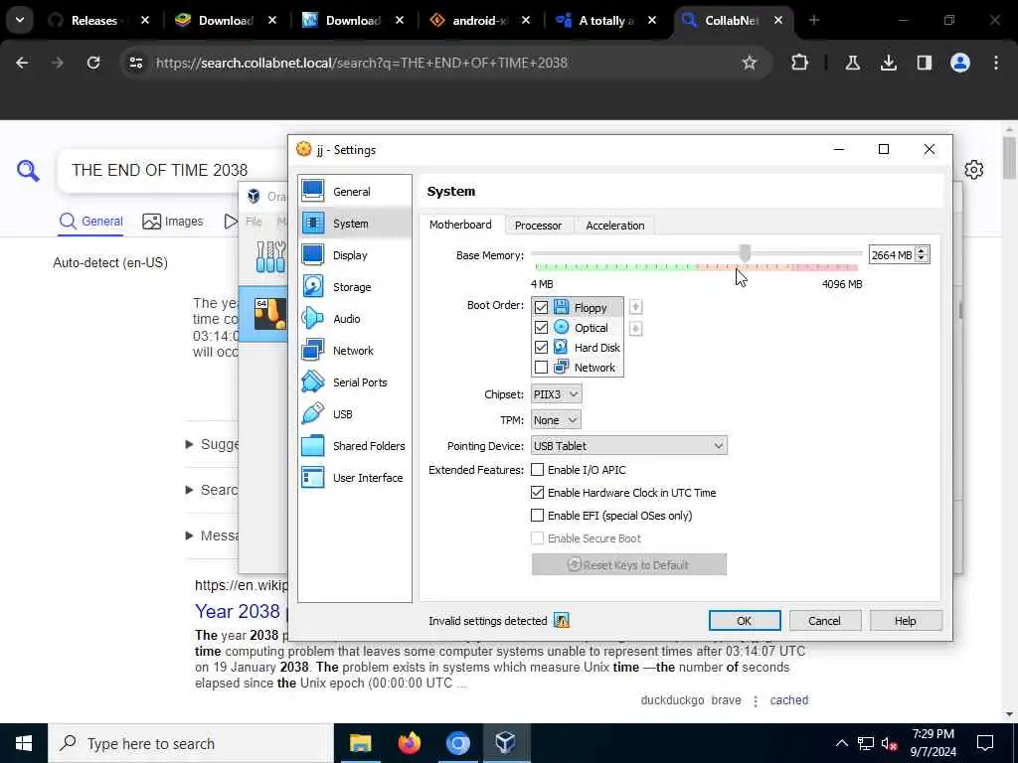Open Serial Ports settings category
The width and height of the screenshot is (1018, 763).
(x=355, y=382)
